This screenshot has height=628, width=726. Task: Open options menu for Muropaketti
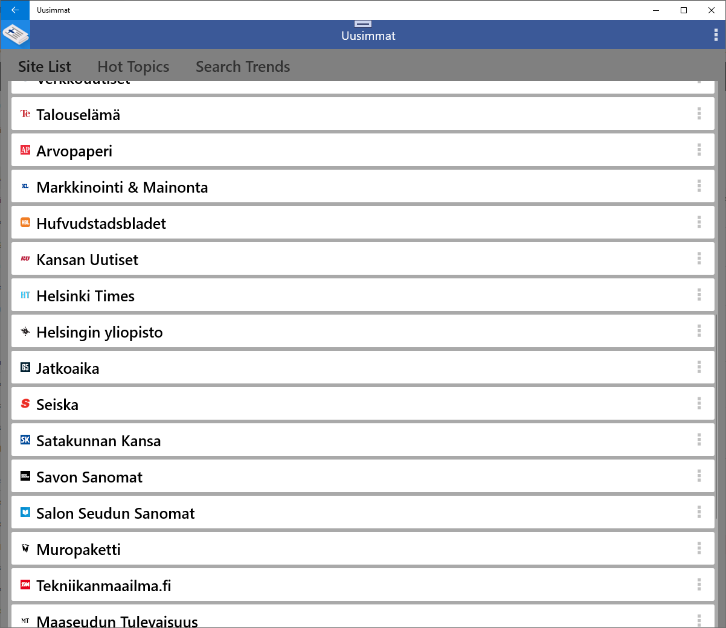pyautogui.click(x=699, y=548)
